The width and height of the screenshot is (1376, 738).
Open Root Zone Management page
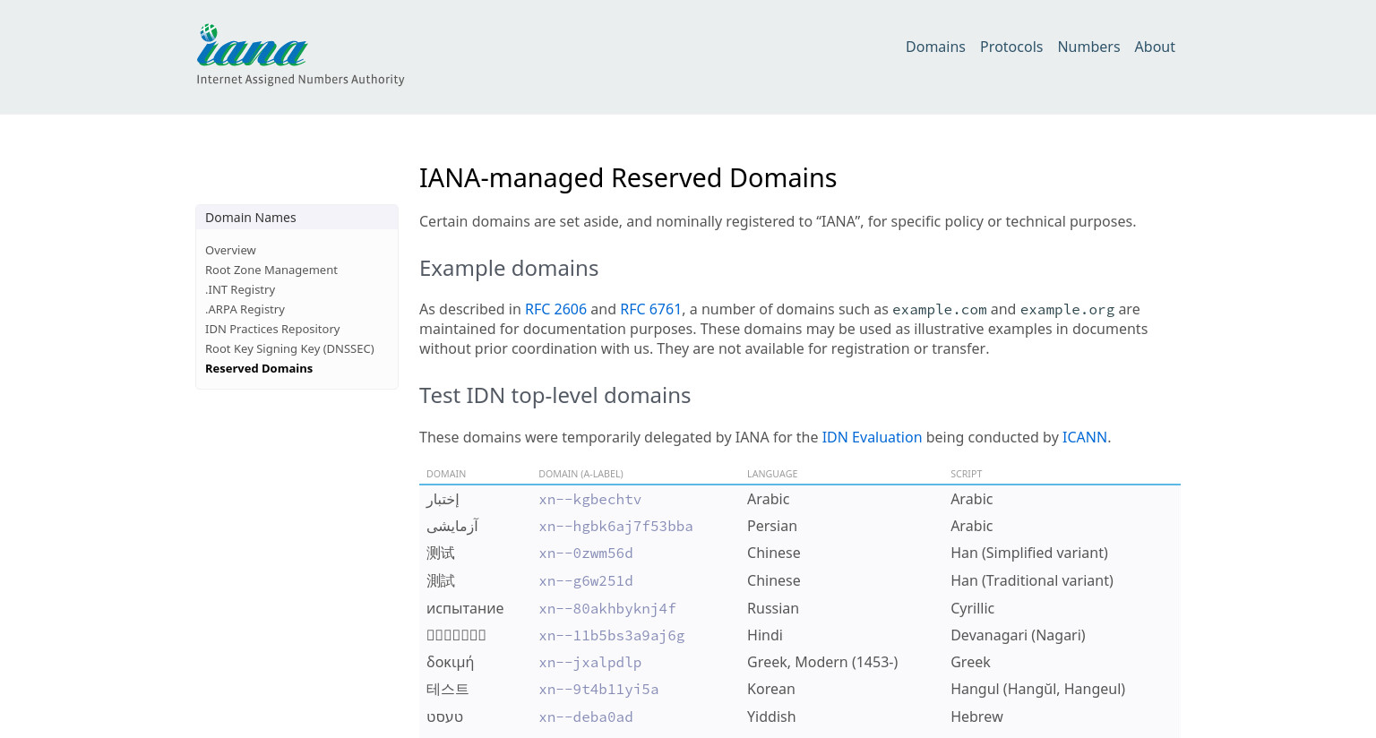tap(271, 270)
